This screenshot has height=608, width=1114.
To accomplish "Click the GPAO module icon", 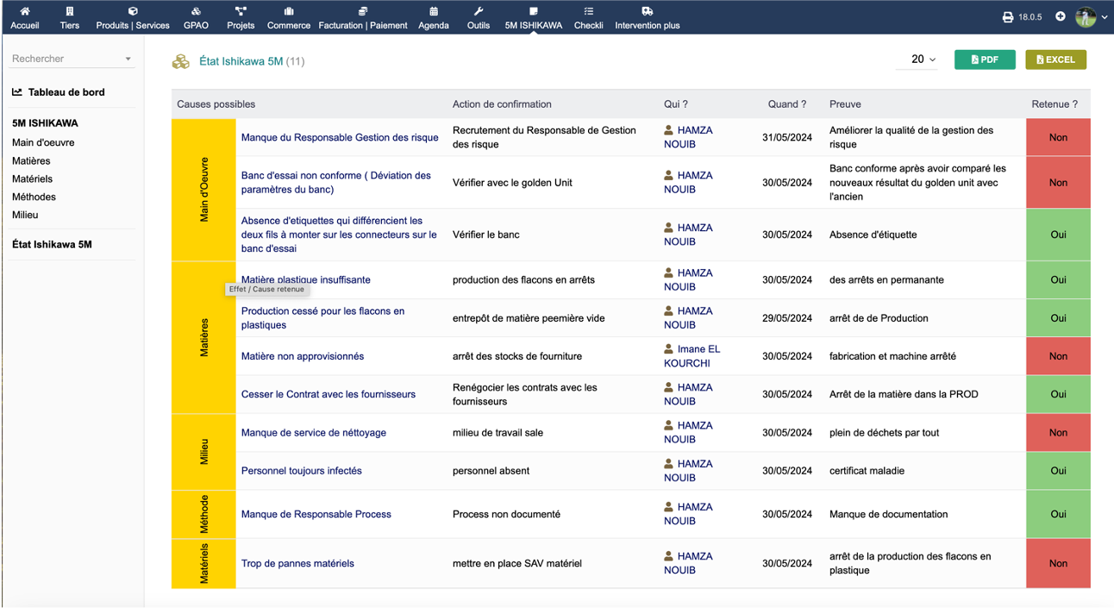I will coord(196,11).
